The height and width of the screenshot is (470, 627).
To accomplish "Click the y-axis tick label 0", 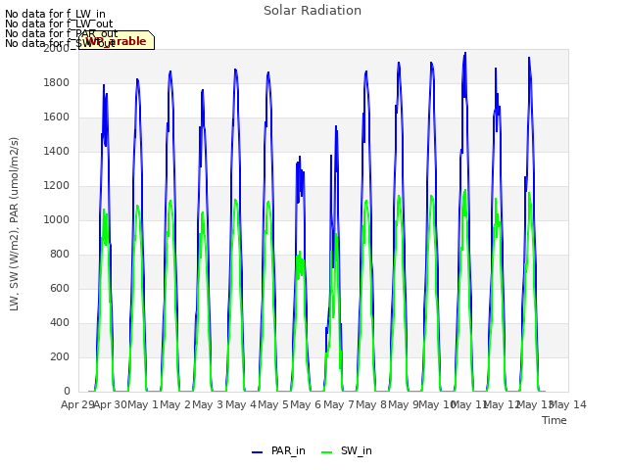I will tap(67, 392).
